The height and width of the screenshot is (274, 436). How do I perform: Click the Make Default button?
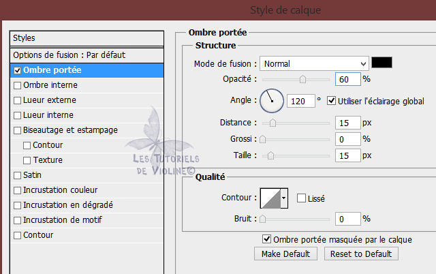click(x=285, y=254)
